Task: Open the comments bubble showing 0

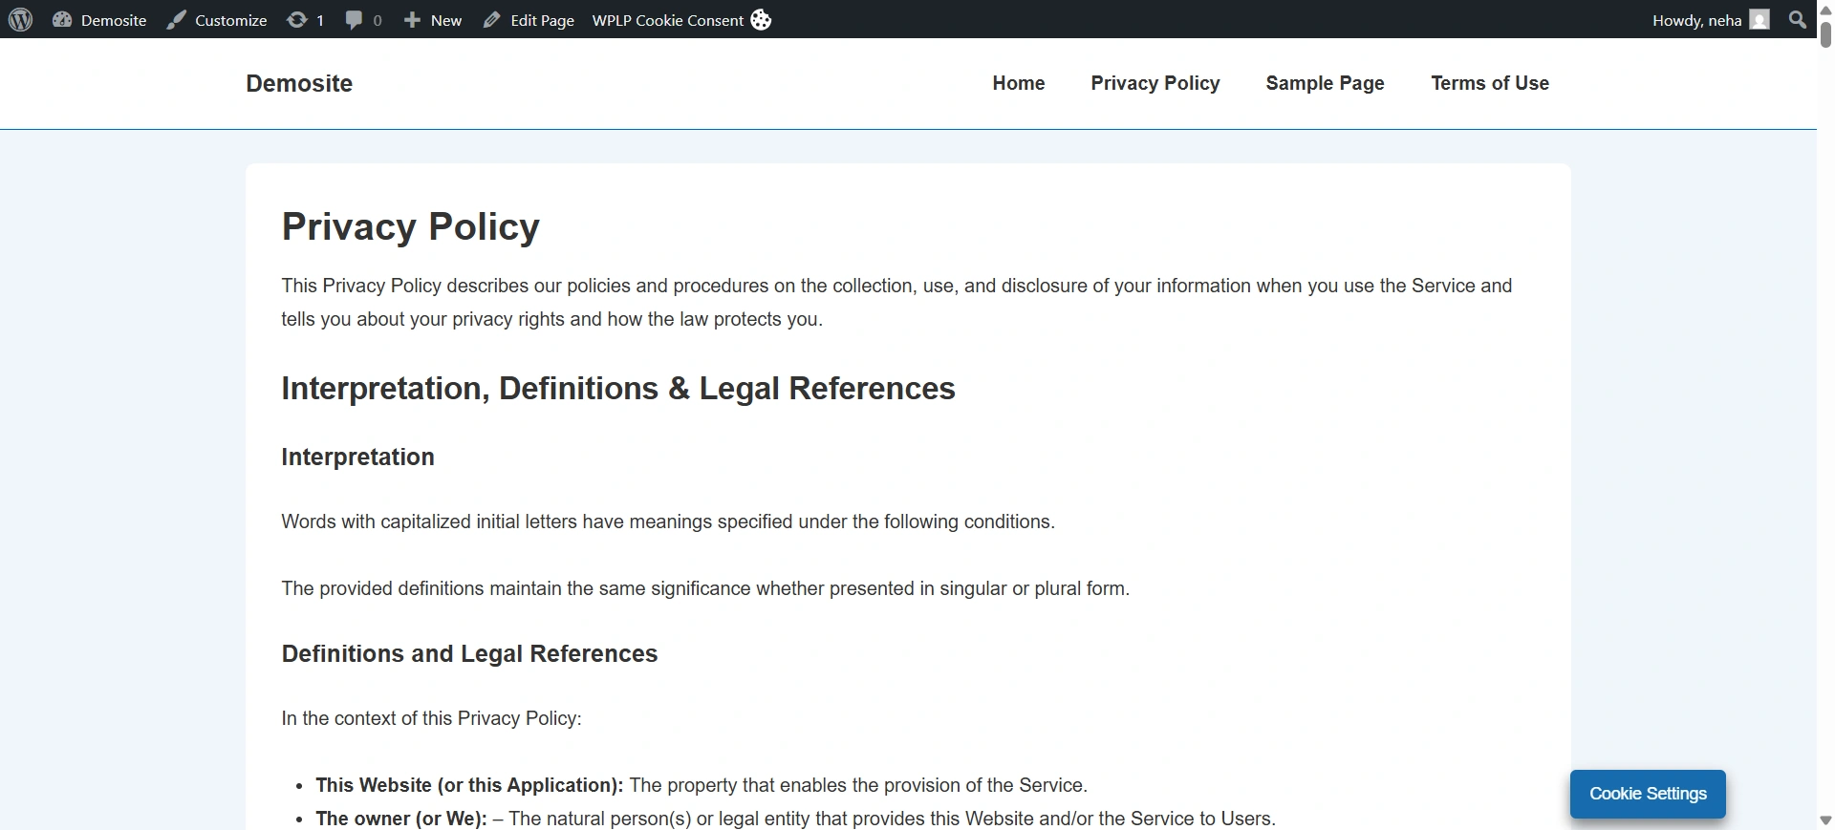Action: click(x=363, y=20)
